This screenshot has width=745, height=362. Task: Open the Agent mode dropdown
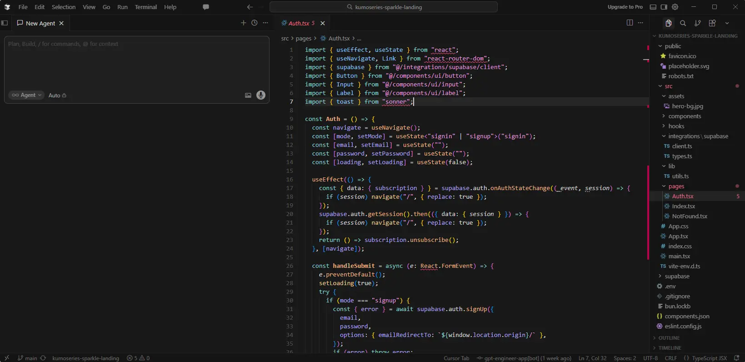coord(27,95)
